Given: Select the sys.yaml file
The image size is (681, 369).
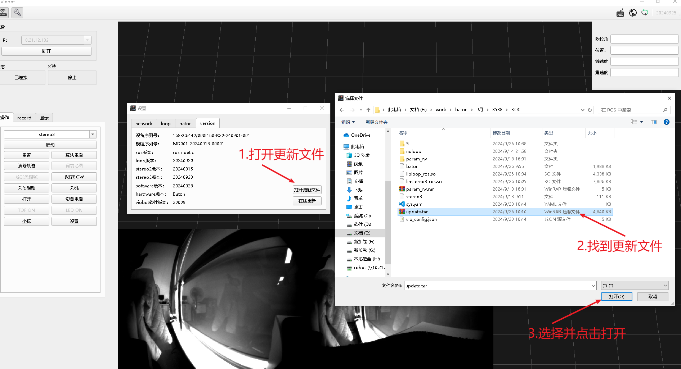Looking at the screenshot, I should [505, 204].
